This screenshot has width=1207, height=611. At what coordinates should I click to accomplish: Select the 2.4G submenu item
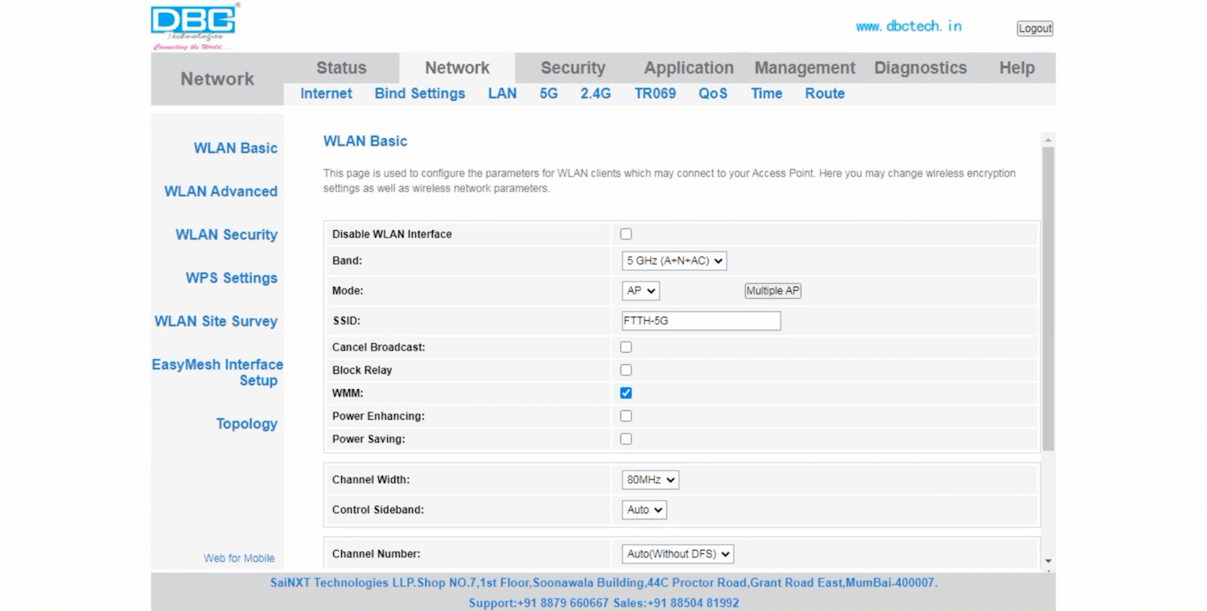(x=595, y=93)
